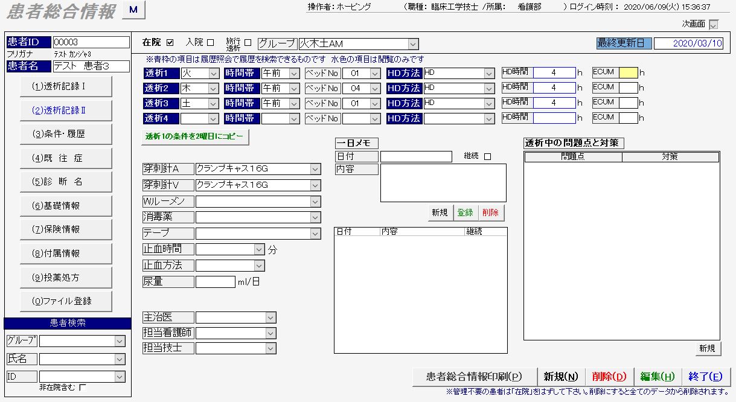Open the patient search ID dropdown
Image resolution: width=736 pixels, height=402 pixels.
coord(119,377)
